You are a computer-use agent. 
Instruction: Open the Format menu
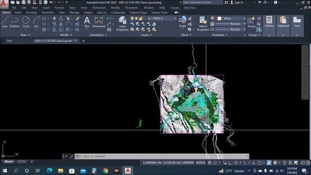pos(59,8)
